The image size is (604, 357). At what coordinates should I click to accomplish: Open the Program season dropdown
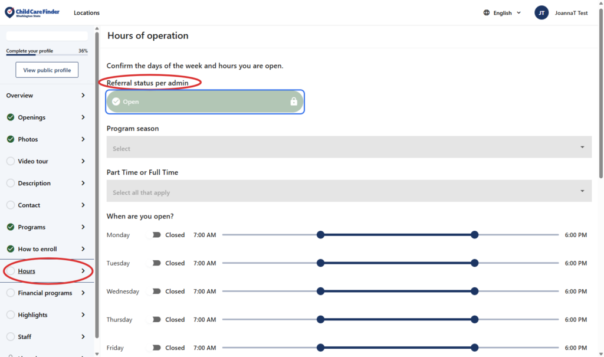pos(349,148)
